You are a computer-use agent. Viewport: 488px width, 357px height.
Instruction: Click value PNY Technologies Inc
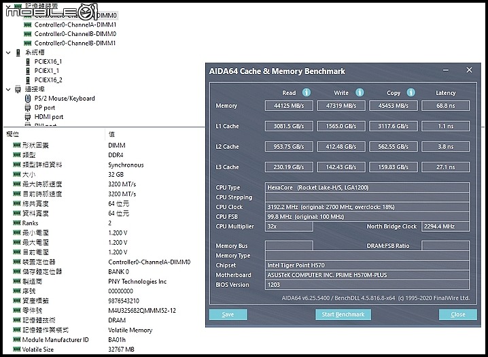[x=137, y=282]
